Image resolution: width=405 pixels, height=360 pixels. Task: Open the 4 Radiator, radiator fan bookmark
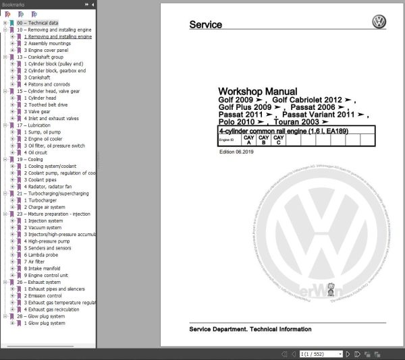[x=48, y=187]
